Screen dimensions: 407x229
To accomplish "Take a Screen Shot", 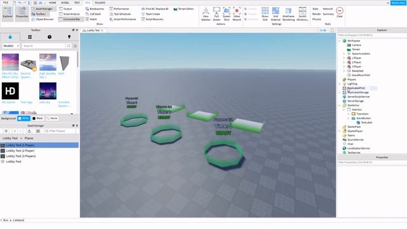I will coord(226,14).
